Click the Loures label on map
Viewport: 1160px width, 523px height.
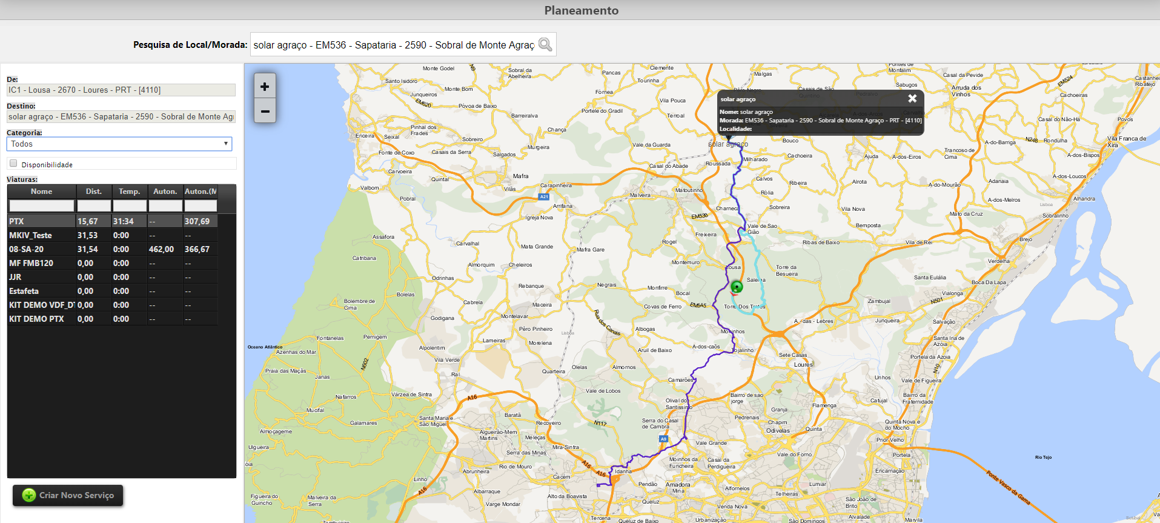click(x=803, y=364)
